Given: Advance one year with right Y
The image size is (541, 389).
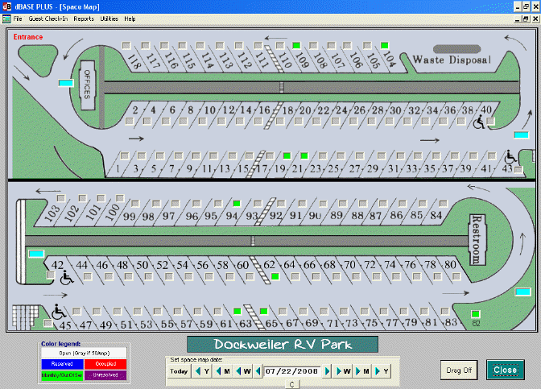Looking at the screenshot, I should click(382, 371).
